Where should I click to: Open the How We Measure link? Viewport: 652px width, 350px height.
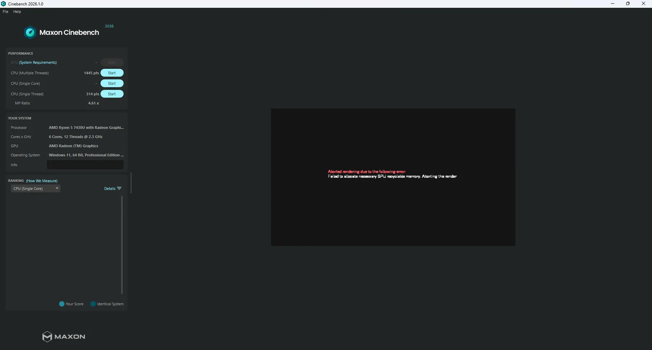click(x=42, y=181)
